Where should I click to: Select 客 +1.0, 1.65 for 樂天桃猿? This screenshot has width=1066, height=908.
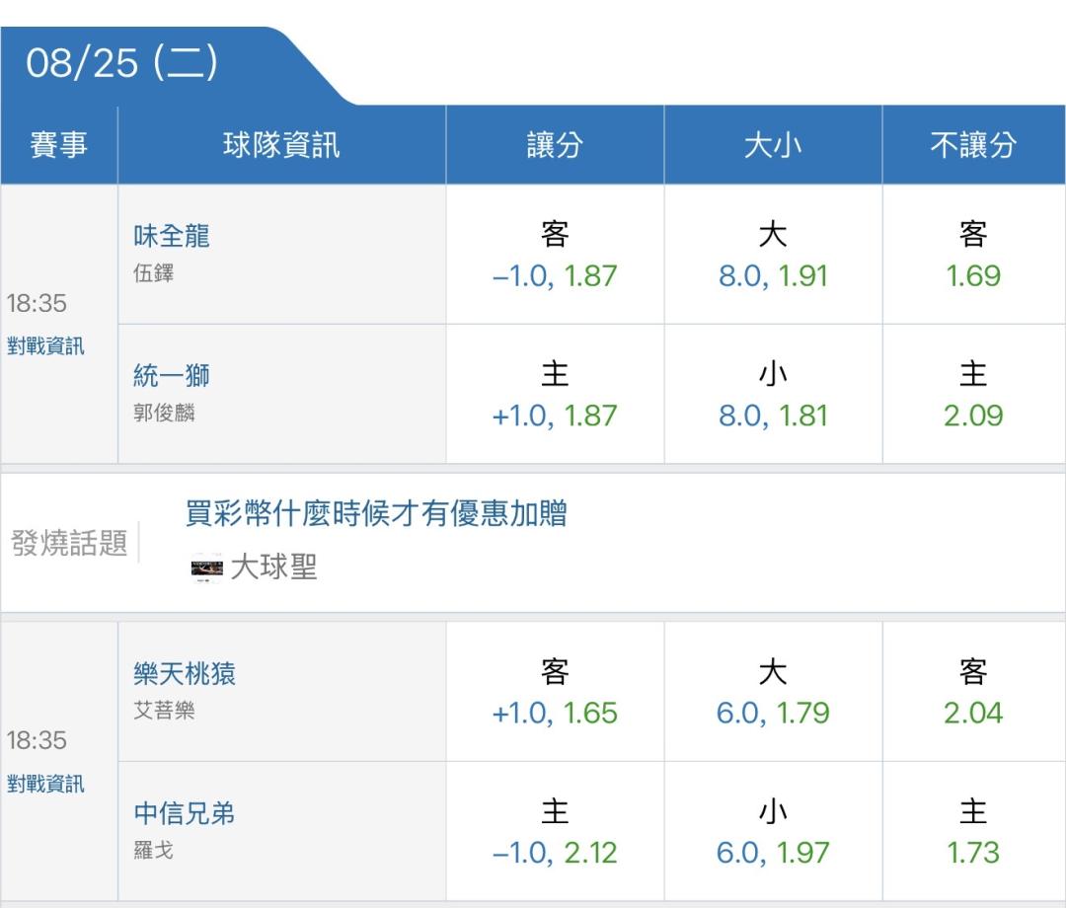pyautogui.click(x=555, y=692)
